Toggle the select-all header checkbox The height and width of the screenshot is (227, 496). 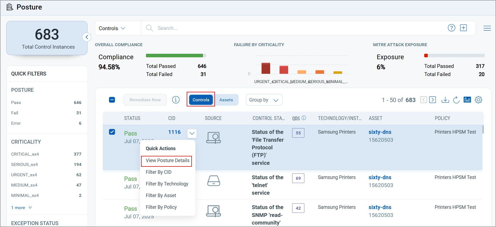coord(112,100)
